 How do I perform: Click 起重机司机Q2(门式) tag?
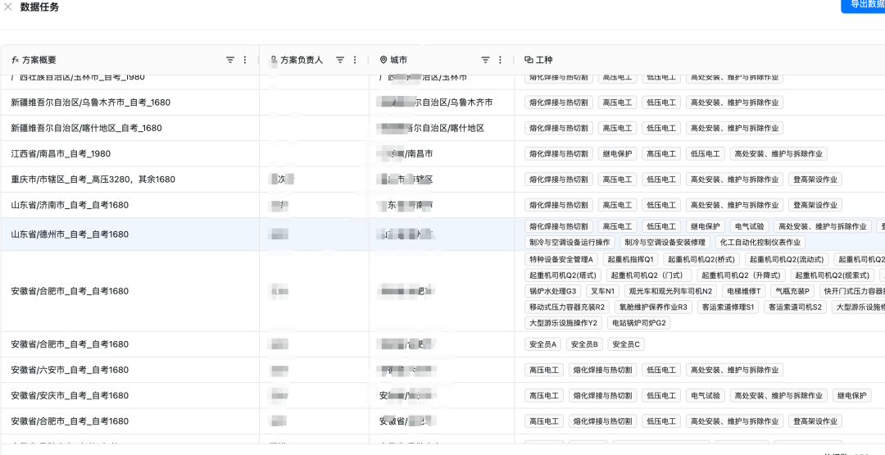[x=649, y=275]
